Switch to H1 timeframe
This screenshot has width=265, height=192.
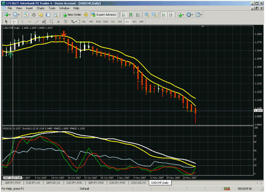(x=113, y=22)
